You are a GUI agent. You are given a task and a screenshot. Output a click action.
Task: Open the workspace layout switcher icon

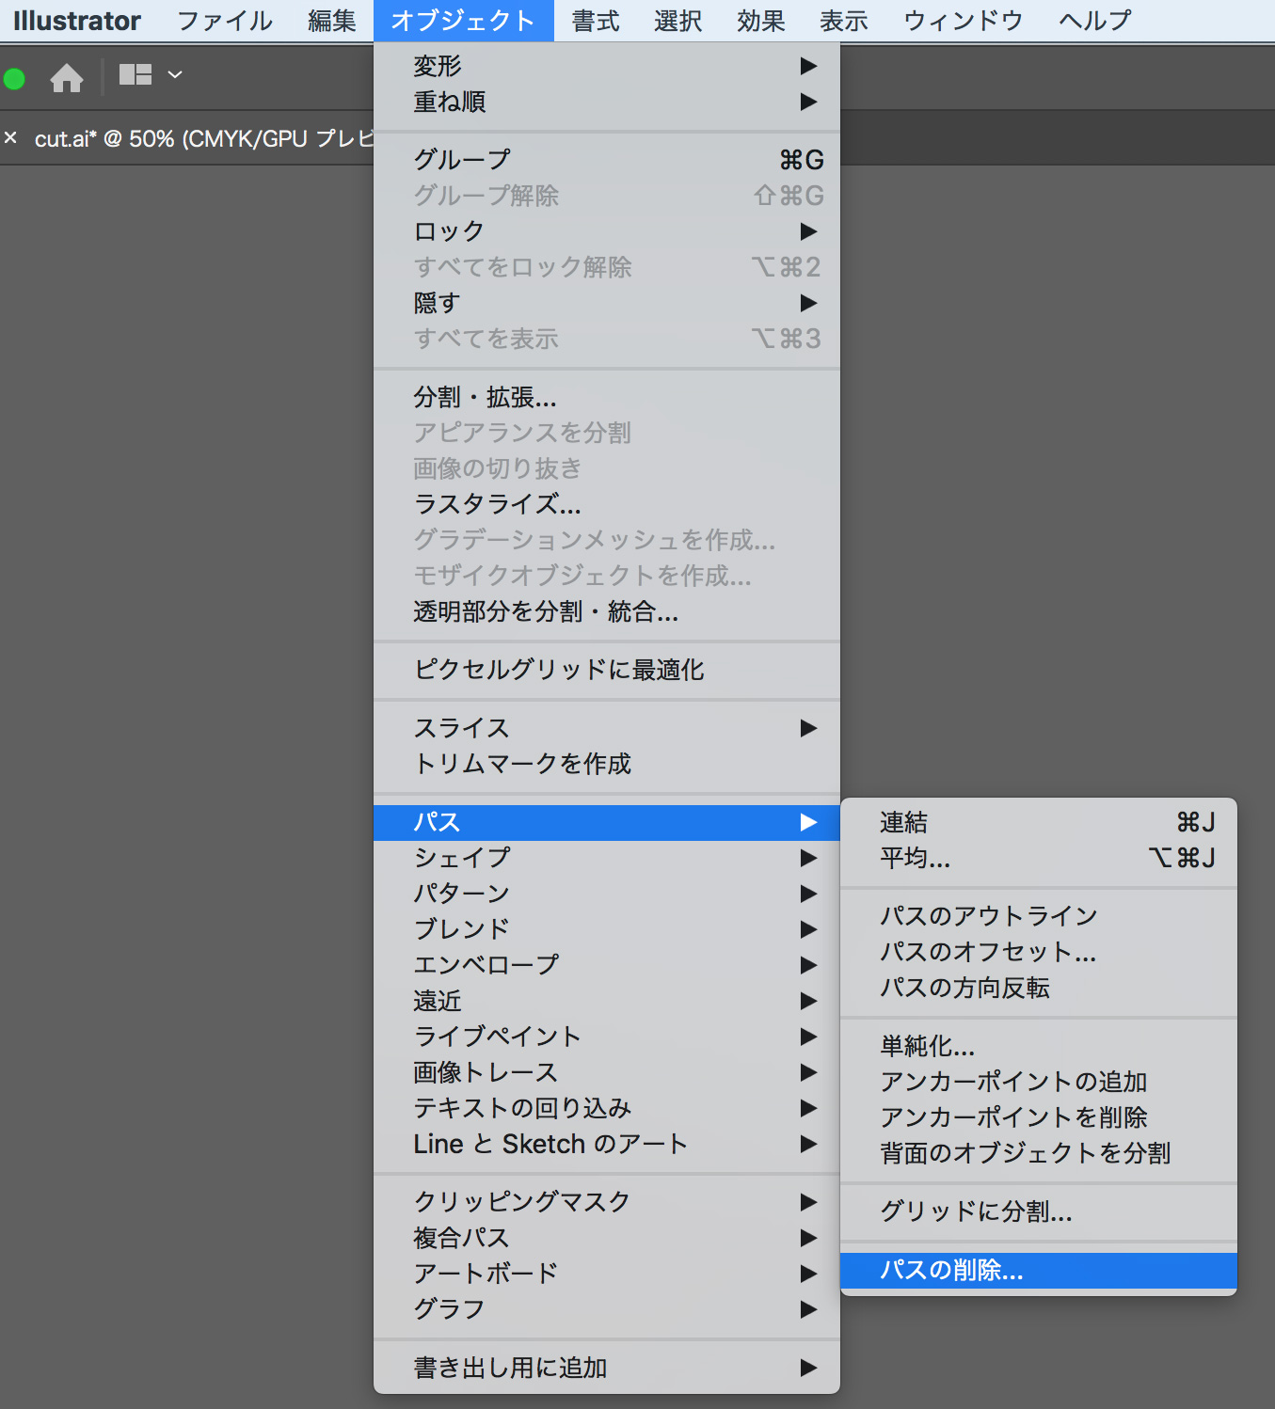coord(135,74)
